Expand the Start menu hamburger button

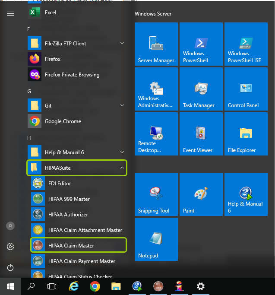point(10,13)
